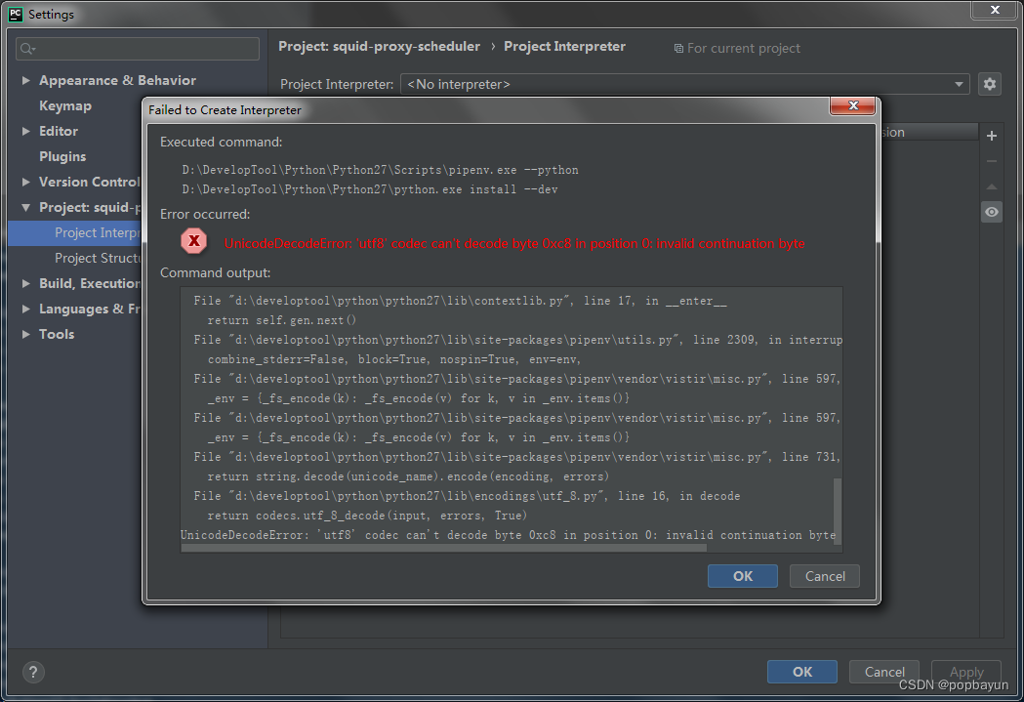Expand the Build, Execution section arrow
The width and height of the screenshot is (1024, 702).
click(26, 283)
